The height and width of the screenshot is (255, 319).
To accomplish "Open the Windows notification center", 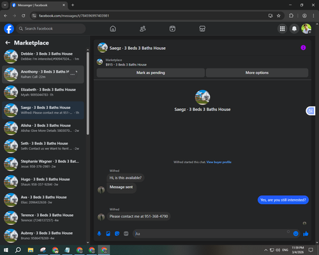I will pyautogui.click(x=311, y=250).
